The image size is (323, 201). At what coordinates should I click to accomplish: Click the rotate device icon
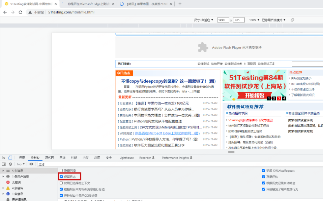[292, 20]
